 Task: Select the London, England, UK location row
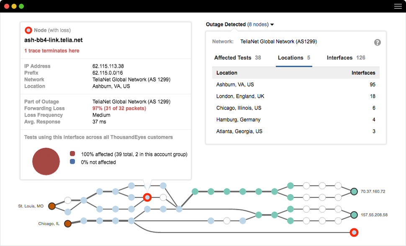[x=239, y=96]
